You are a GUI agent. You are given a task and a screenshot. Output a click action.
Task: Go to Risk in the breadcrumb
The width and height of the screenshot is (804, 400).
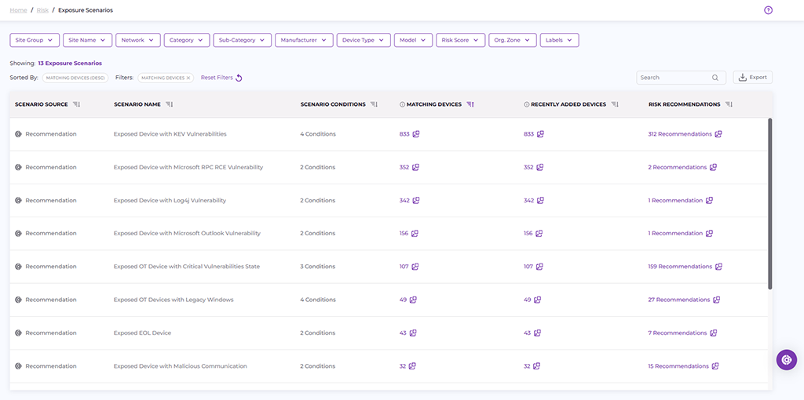pyautogui.click(x=42, y=10)
